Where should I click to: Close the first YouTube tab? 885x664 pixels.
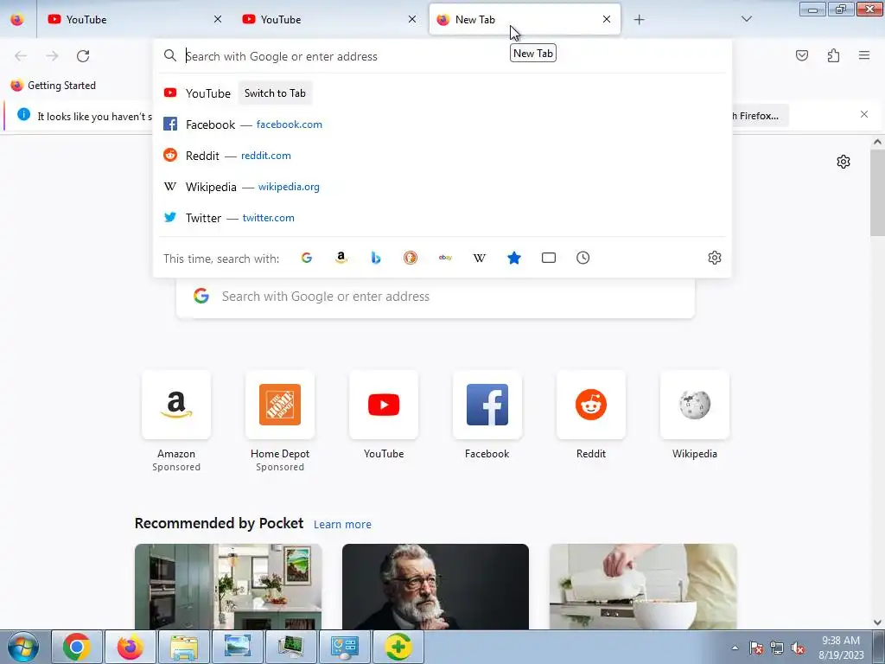click(218, 19)
